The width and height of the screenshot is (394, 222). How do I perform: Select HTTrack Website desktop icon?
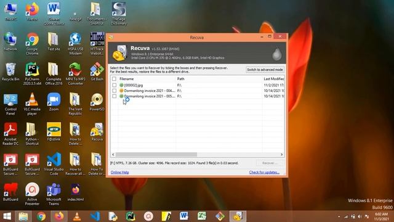pyautogui.click(x=97, y=44)
